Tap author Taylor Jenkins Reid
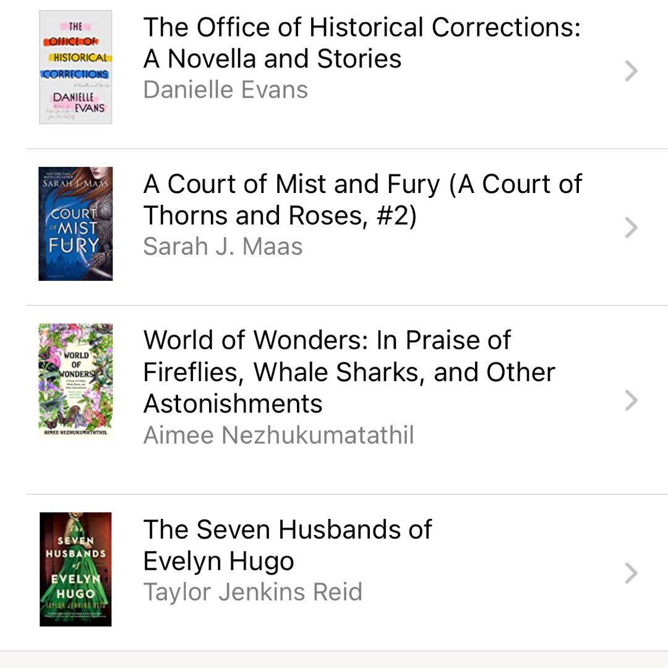The width and height of the screenshot is (668, 668). pos(252,592)
